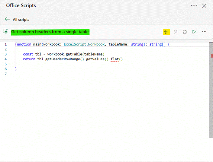This screenshot has height=162, width=213.
Task: Click getTable on line 3
Action: [x=74, y=54]
